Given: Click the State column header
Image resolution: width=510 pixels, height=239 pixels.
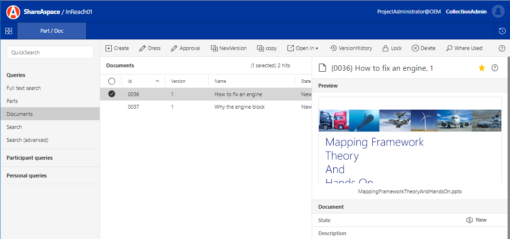Looking at the screenshot, I should coord(306,81).
